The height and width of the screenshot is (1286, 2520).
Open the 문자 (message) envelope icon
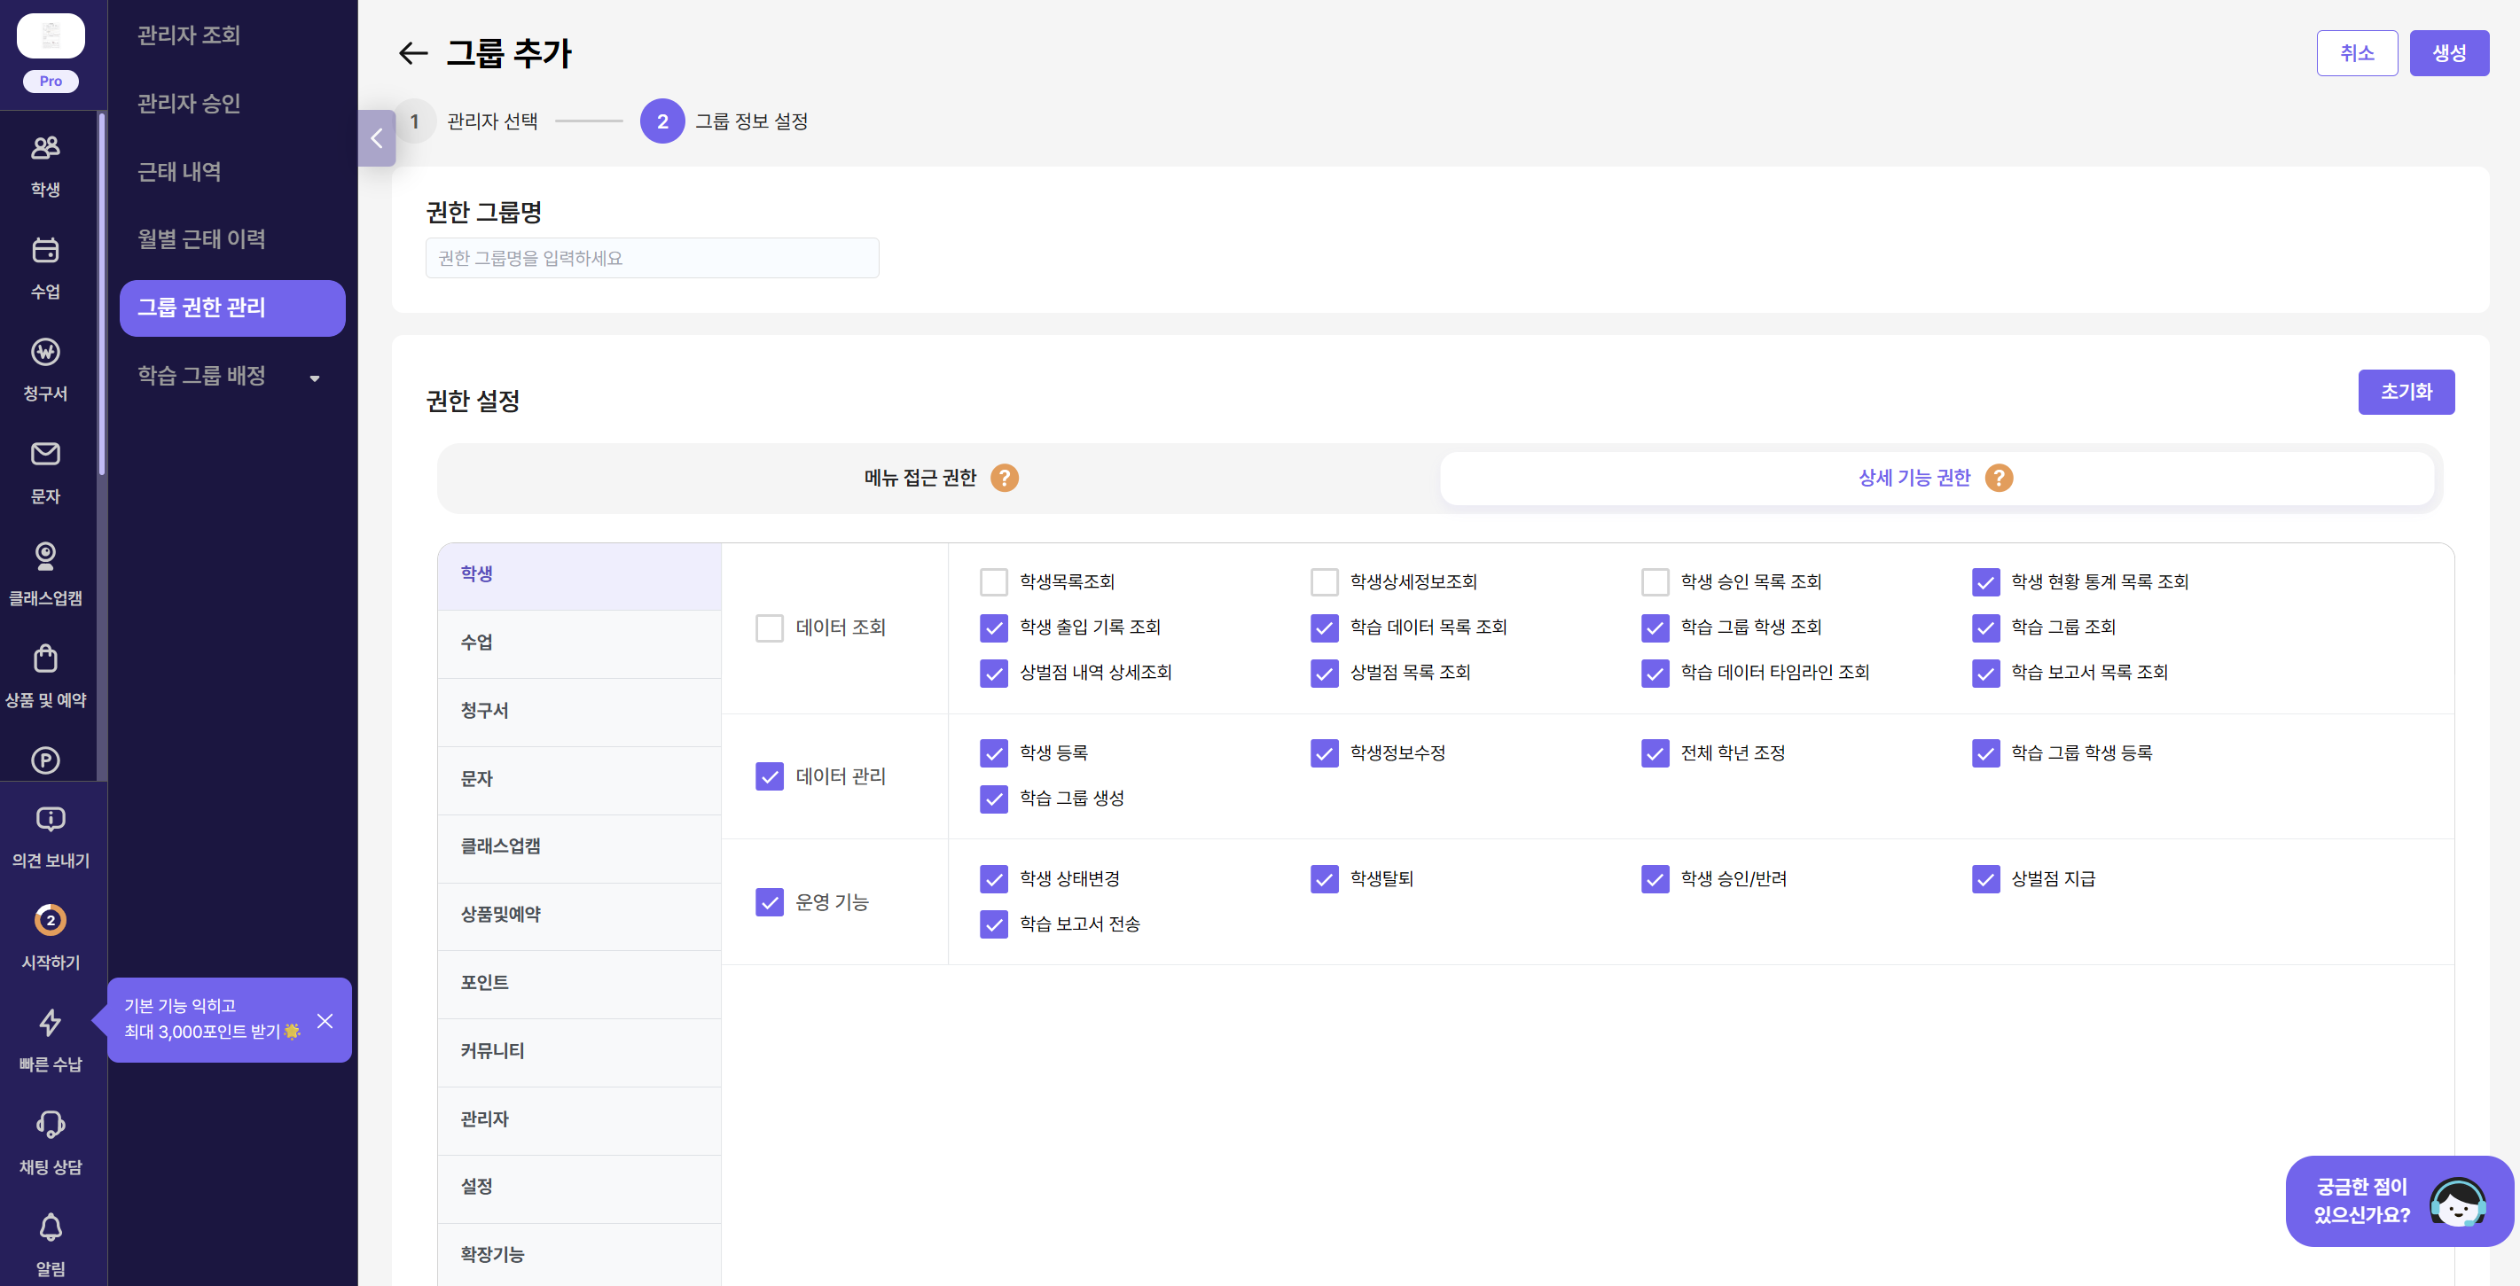tap(45, 455)
